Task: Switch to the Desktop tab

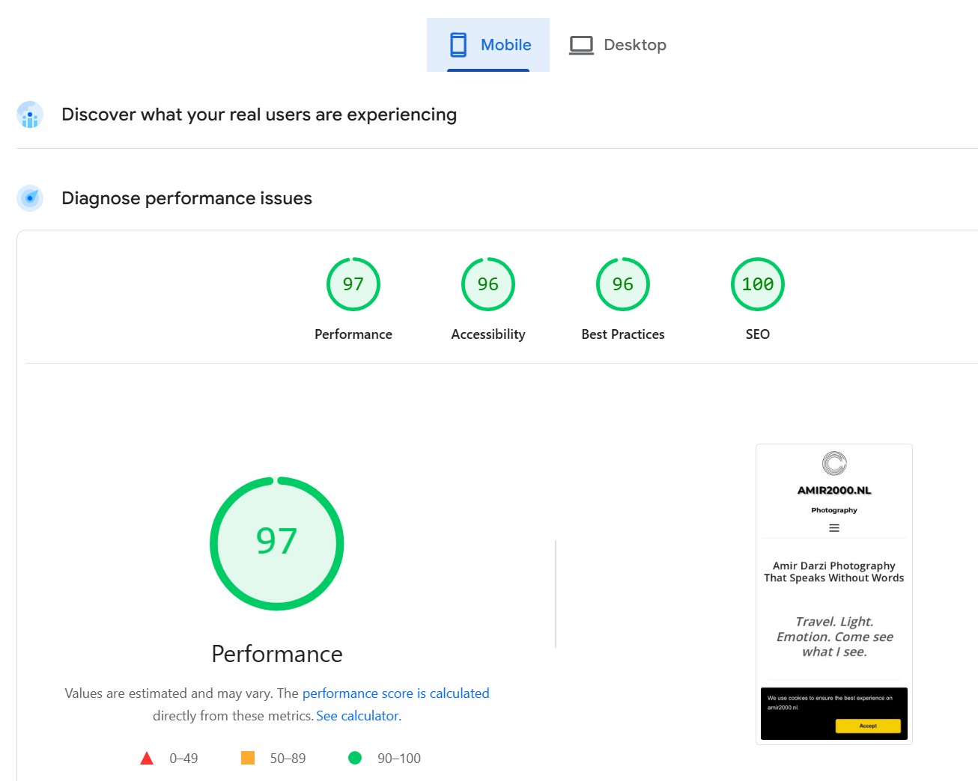Action: tap(619, 45)
